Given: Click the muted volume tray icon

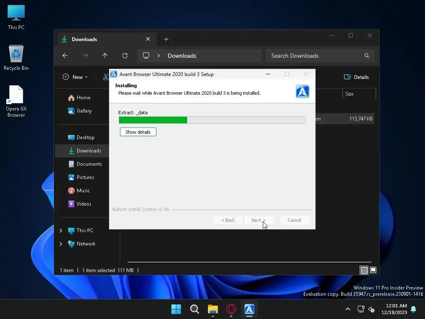Looking at the screenshot, I should (x=371, y=309).
